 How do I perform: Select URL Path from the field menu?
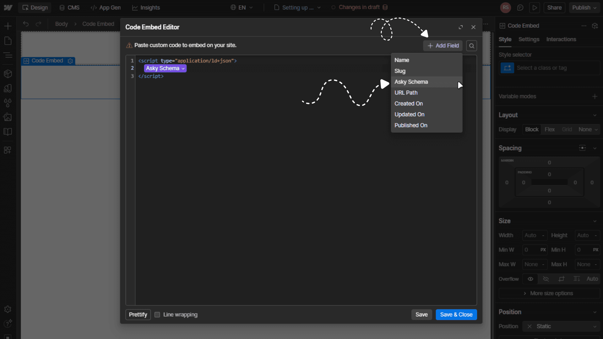pos(406,93)
